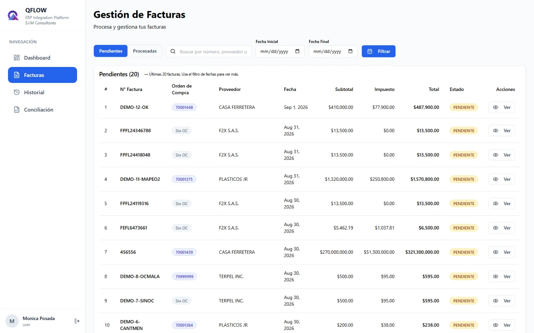
Task: Click Ver for invoice FPFL24346788
Action: point(502,131)
